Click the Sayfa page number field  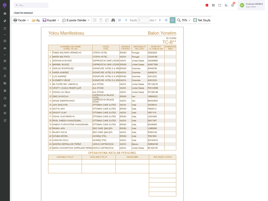pos(143,20)
